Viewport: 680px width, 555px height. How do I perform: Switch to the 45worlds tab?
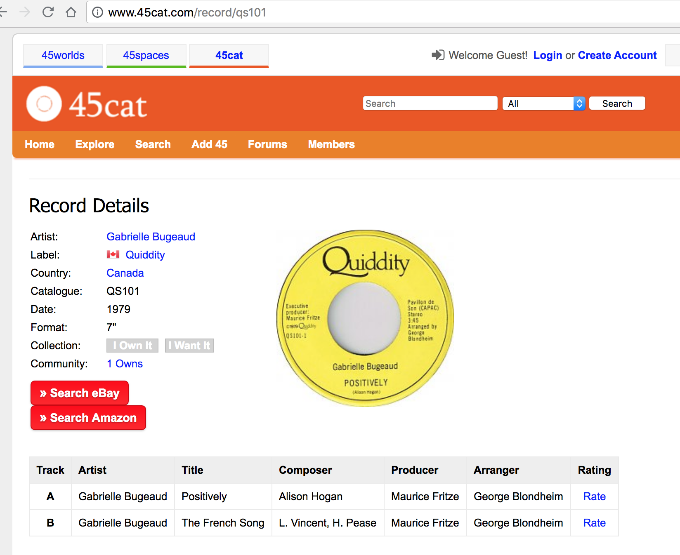[63, 55]
